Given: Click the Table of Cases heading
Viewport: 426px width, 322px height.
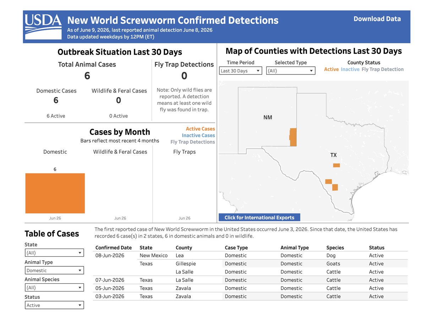Looking at the screenshot, I should (52, 234).
